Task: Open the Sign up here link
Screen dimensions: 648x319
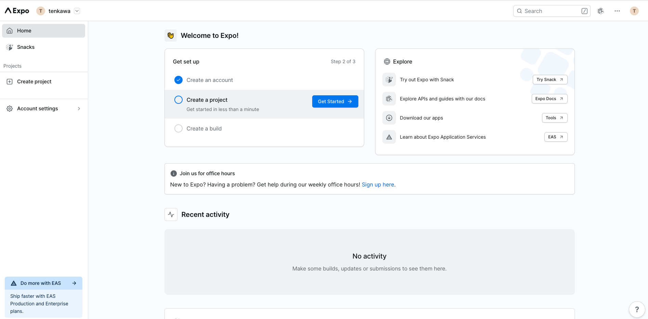Action: point(378,184)
